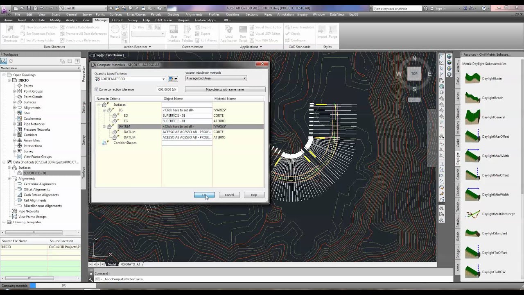The width and height of the screenshot is (524, 295).
Task: Click Help in Compute Materials dialog
Action: click(254, 195)
